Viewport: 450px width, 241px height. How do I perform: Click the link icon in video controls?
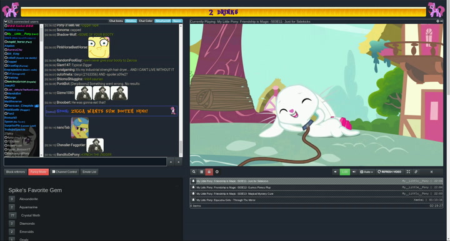(416, 172)
